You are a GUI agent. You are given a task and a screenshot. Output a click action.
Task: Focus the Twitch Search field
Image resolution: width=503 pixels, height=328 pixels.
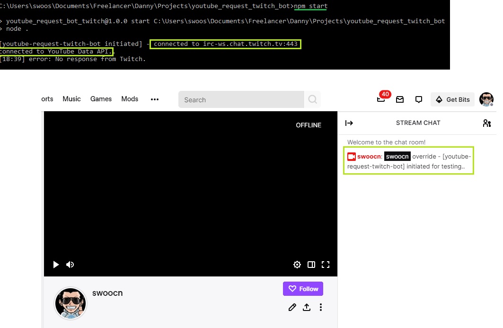click(x=241, y=99)
